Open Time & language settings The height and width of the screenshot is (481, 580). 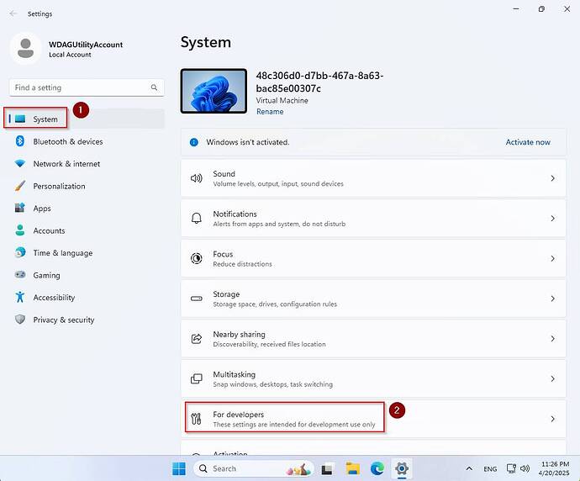click(85, 253)
